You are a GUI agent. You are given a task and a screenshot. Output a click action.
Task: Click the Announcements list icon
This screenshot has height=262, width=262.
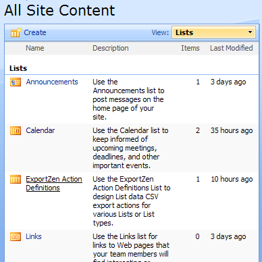(x=16, y=82)
